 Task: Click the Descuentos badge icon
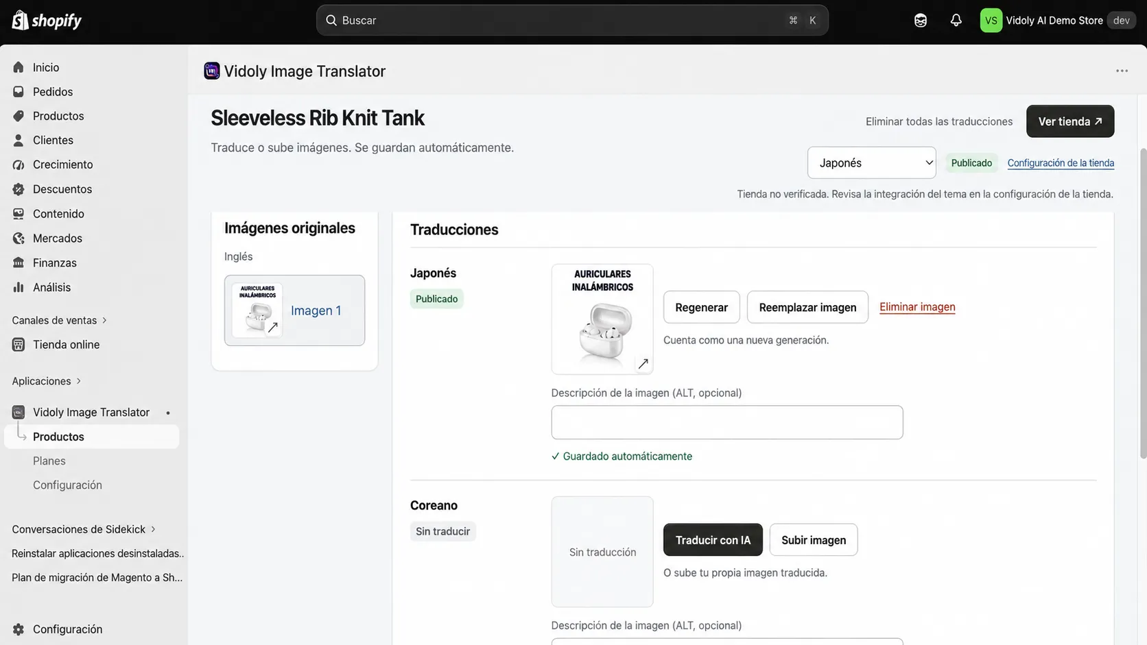coord(19,189)
